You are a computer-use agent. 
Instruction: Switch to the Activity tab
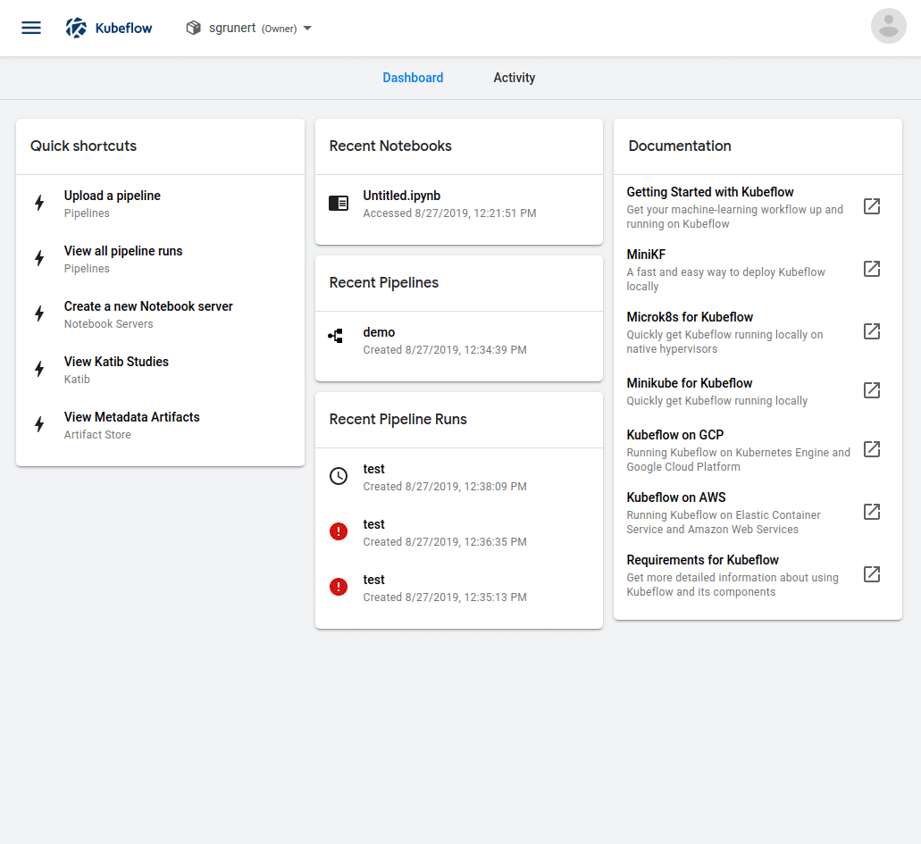pyautogui.click(x=514, y=78)
